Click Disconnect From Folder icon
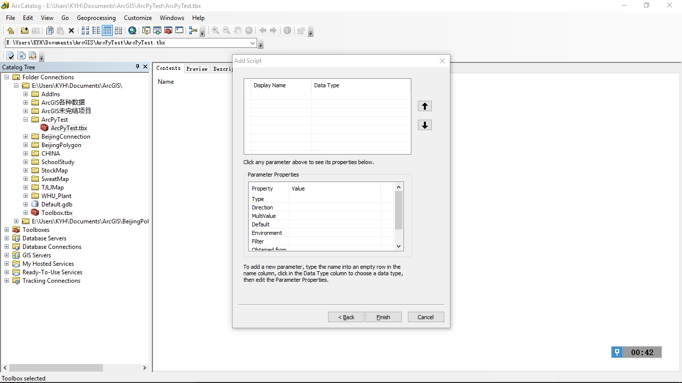This screenshot has height=383, width=682. click(35, 30)
